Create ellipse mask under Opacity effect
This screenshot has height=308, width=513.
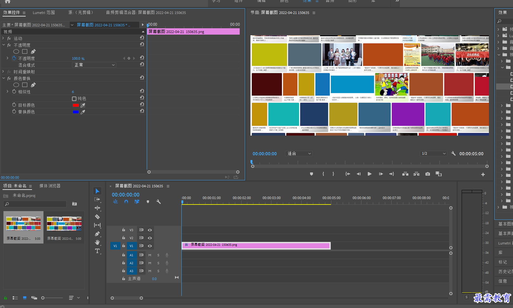[x=16, y=51]
